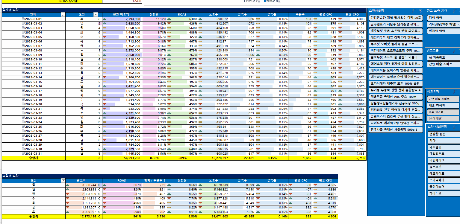Select 참들생국산들깨가루 진공포장 300g
This screenshot has height=224, width=460.
[x=396, y=103]
